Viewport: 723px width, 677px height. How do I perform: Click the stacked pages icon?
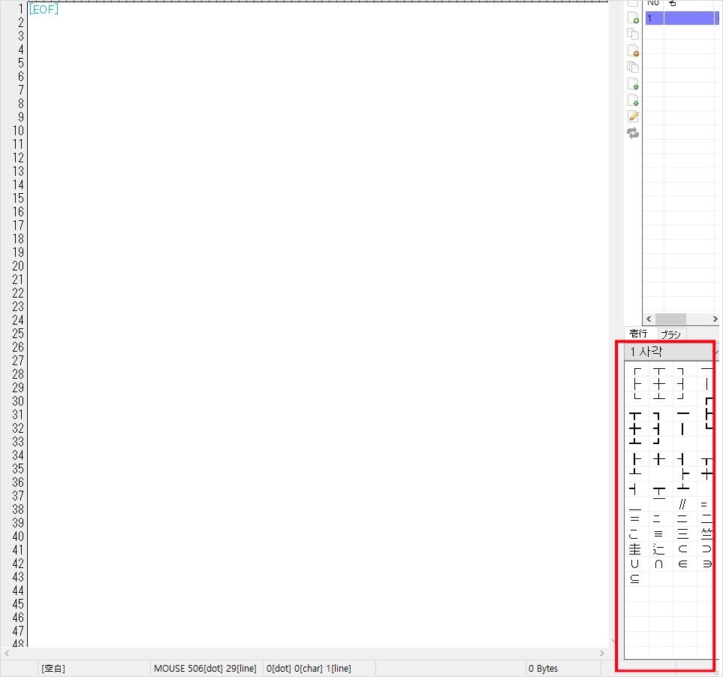(633, 67)
